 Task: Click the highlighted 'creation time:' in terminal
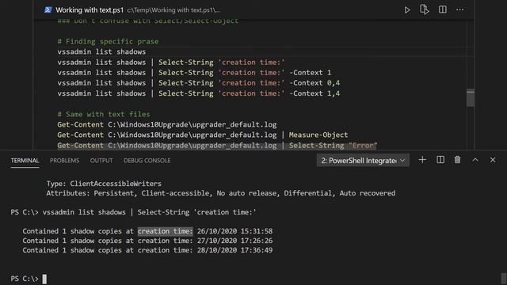pos(166,231)
